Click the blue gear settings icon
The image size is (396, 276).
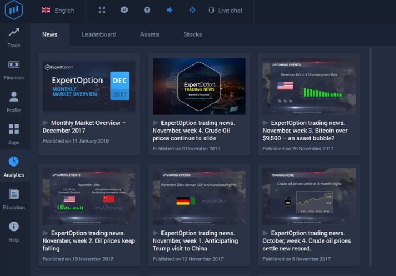tap(192, 10)
